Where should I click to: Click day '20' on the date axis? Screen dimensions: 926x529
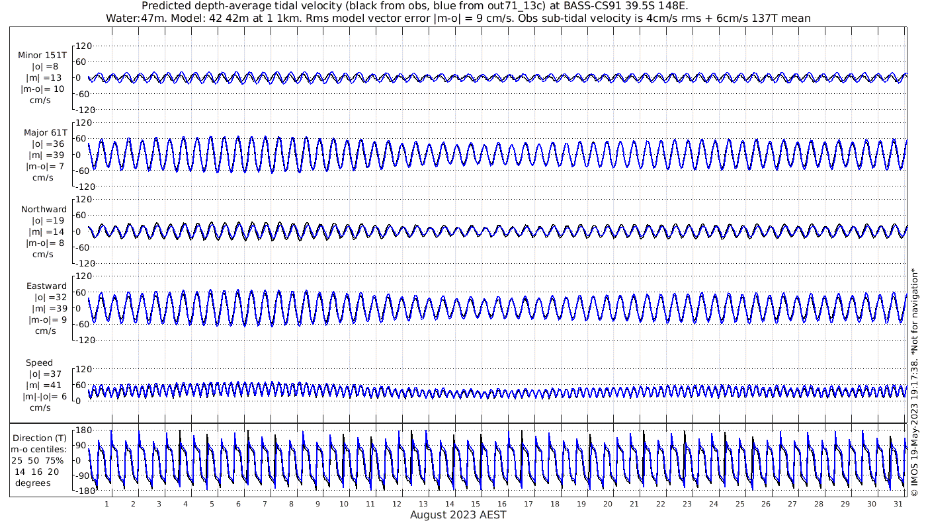(607, 503)
